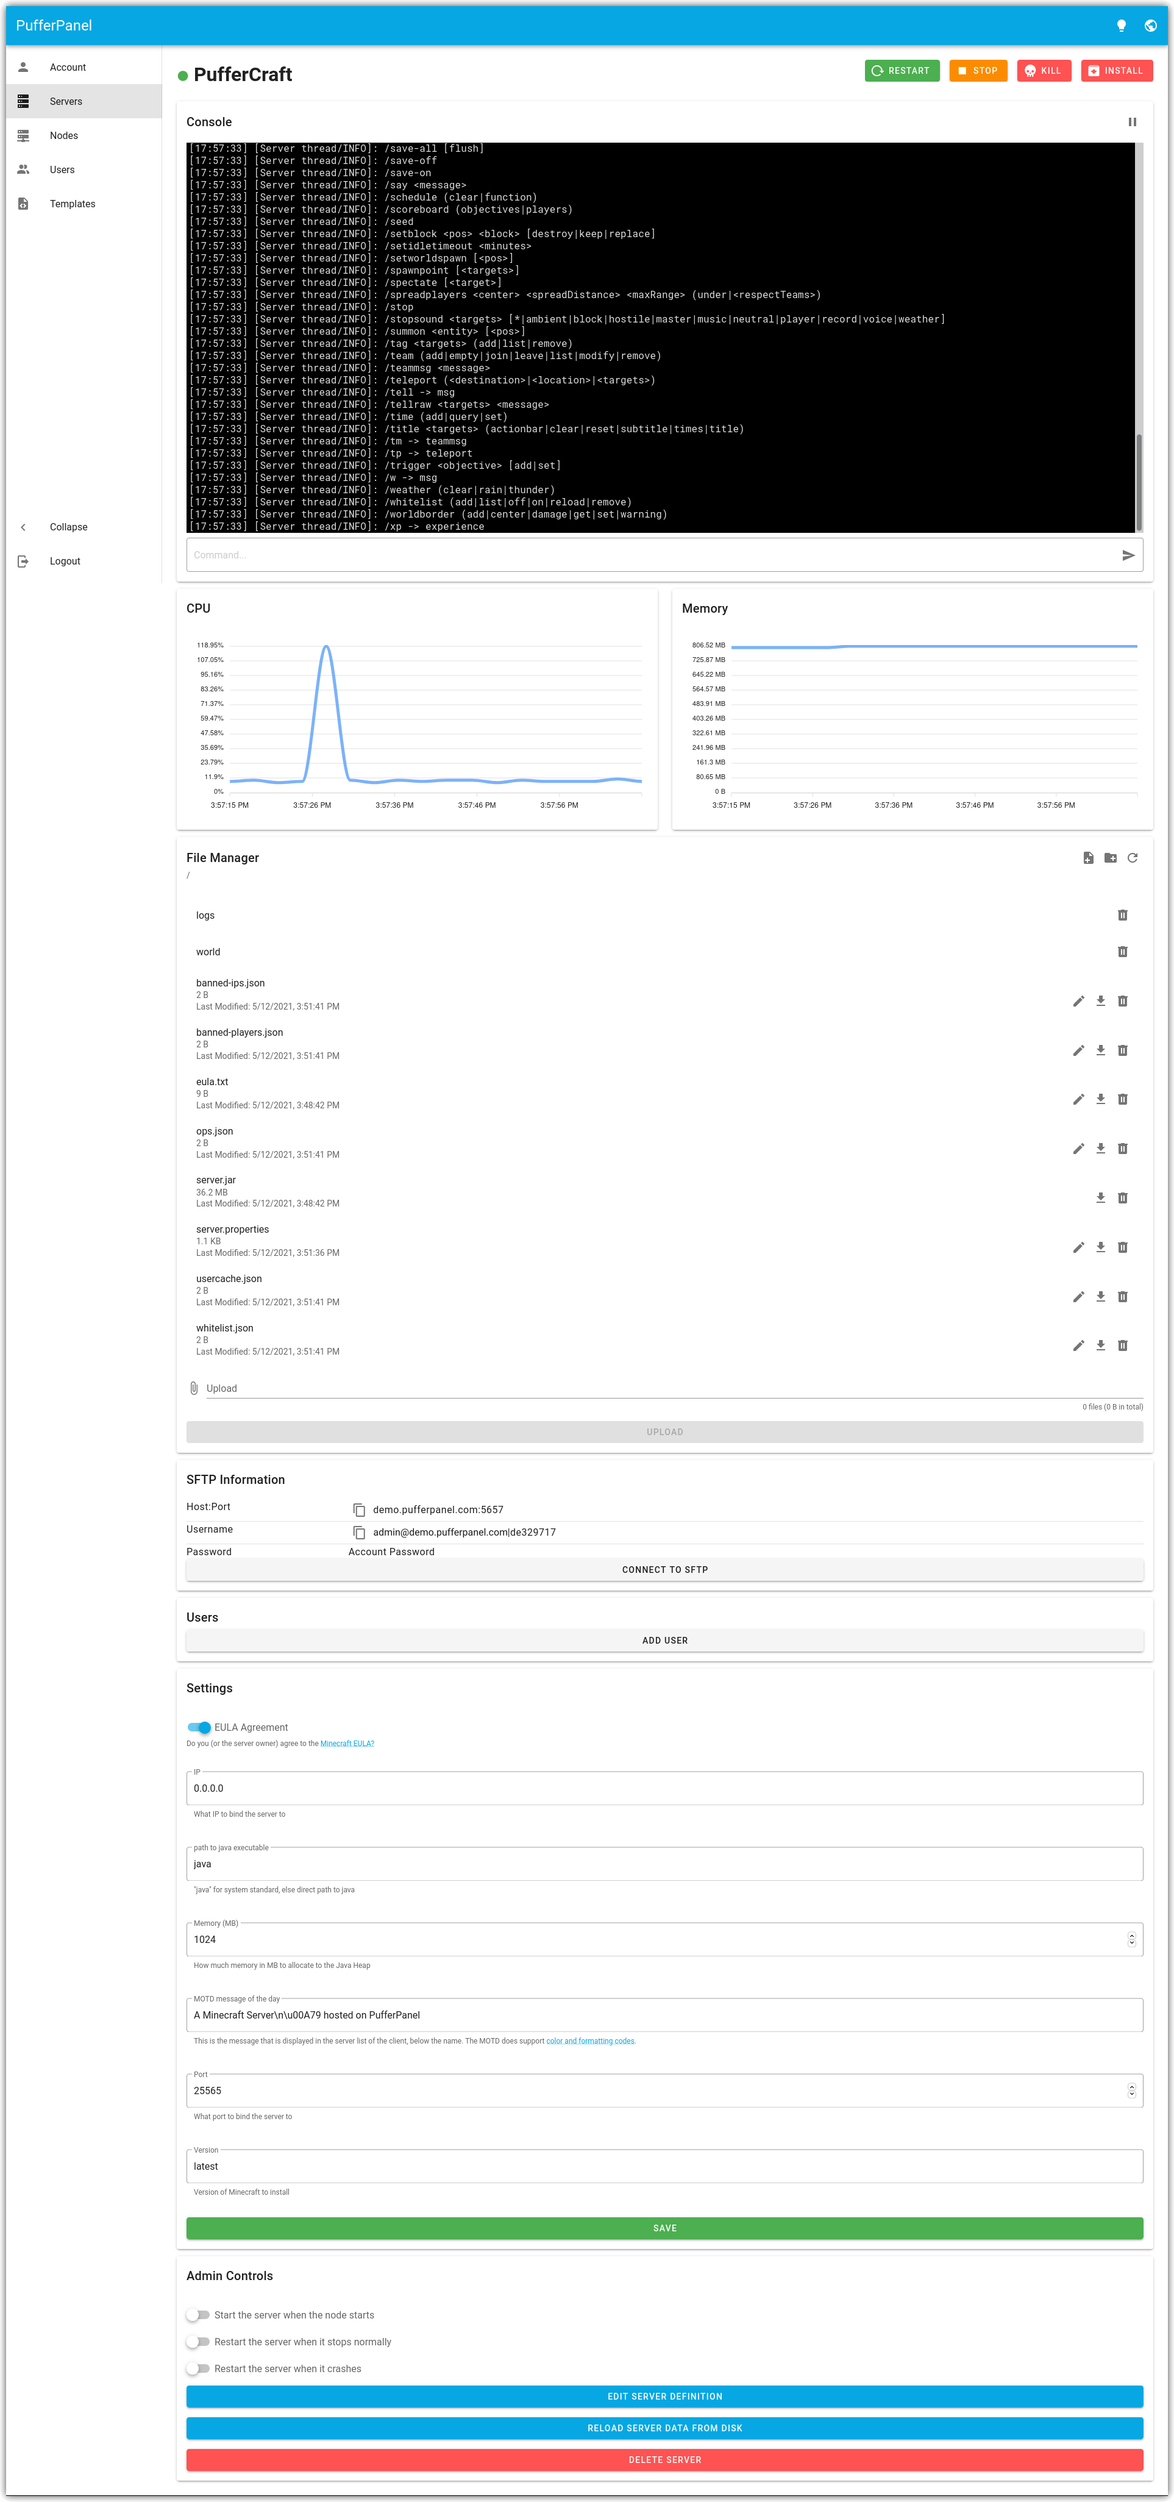Open the Templates menu item
This screenshot has height=2502, width=1174.
(x=72, y=204)
